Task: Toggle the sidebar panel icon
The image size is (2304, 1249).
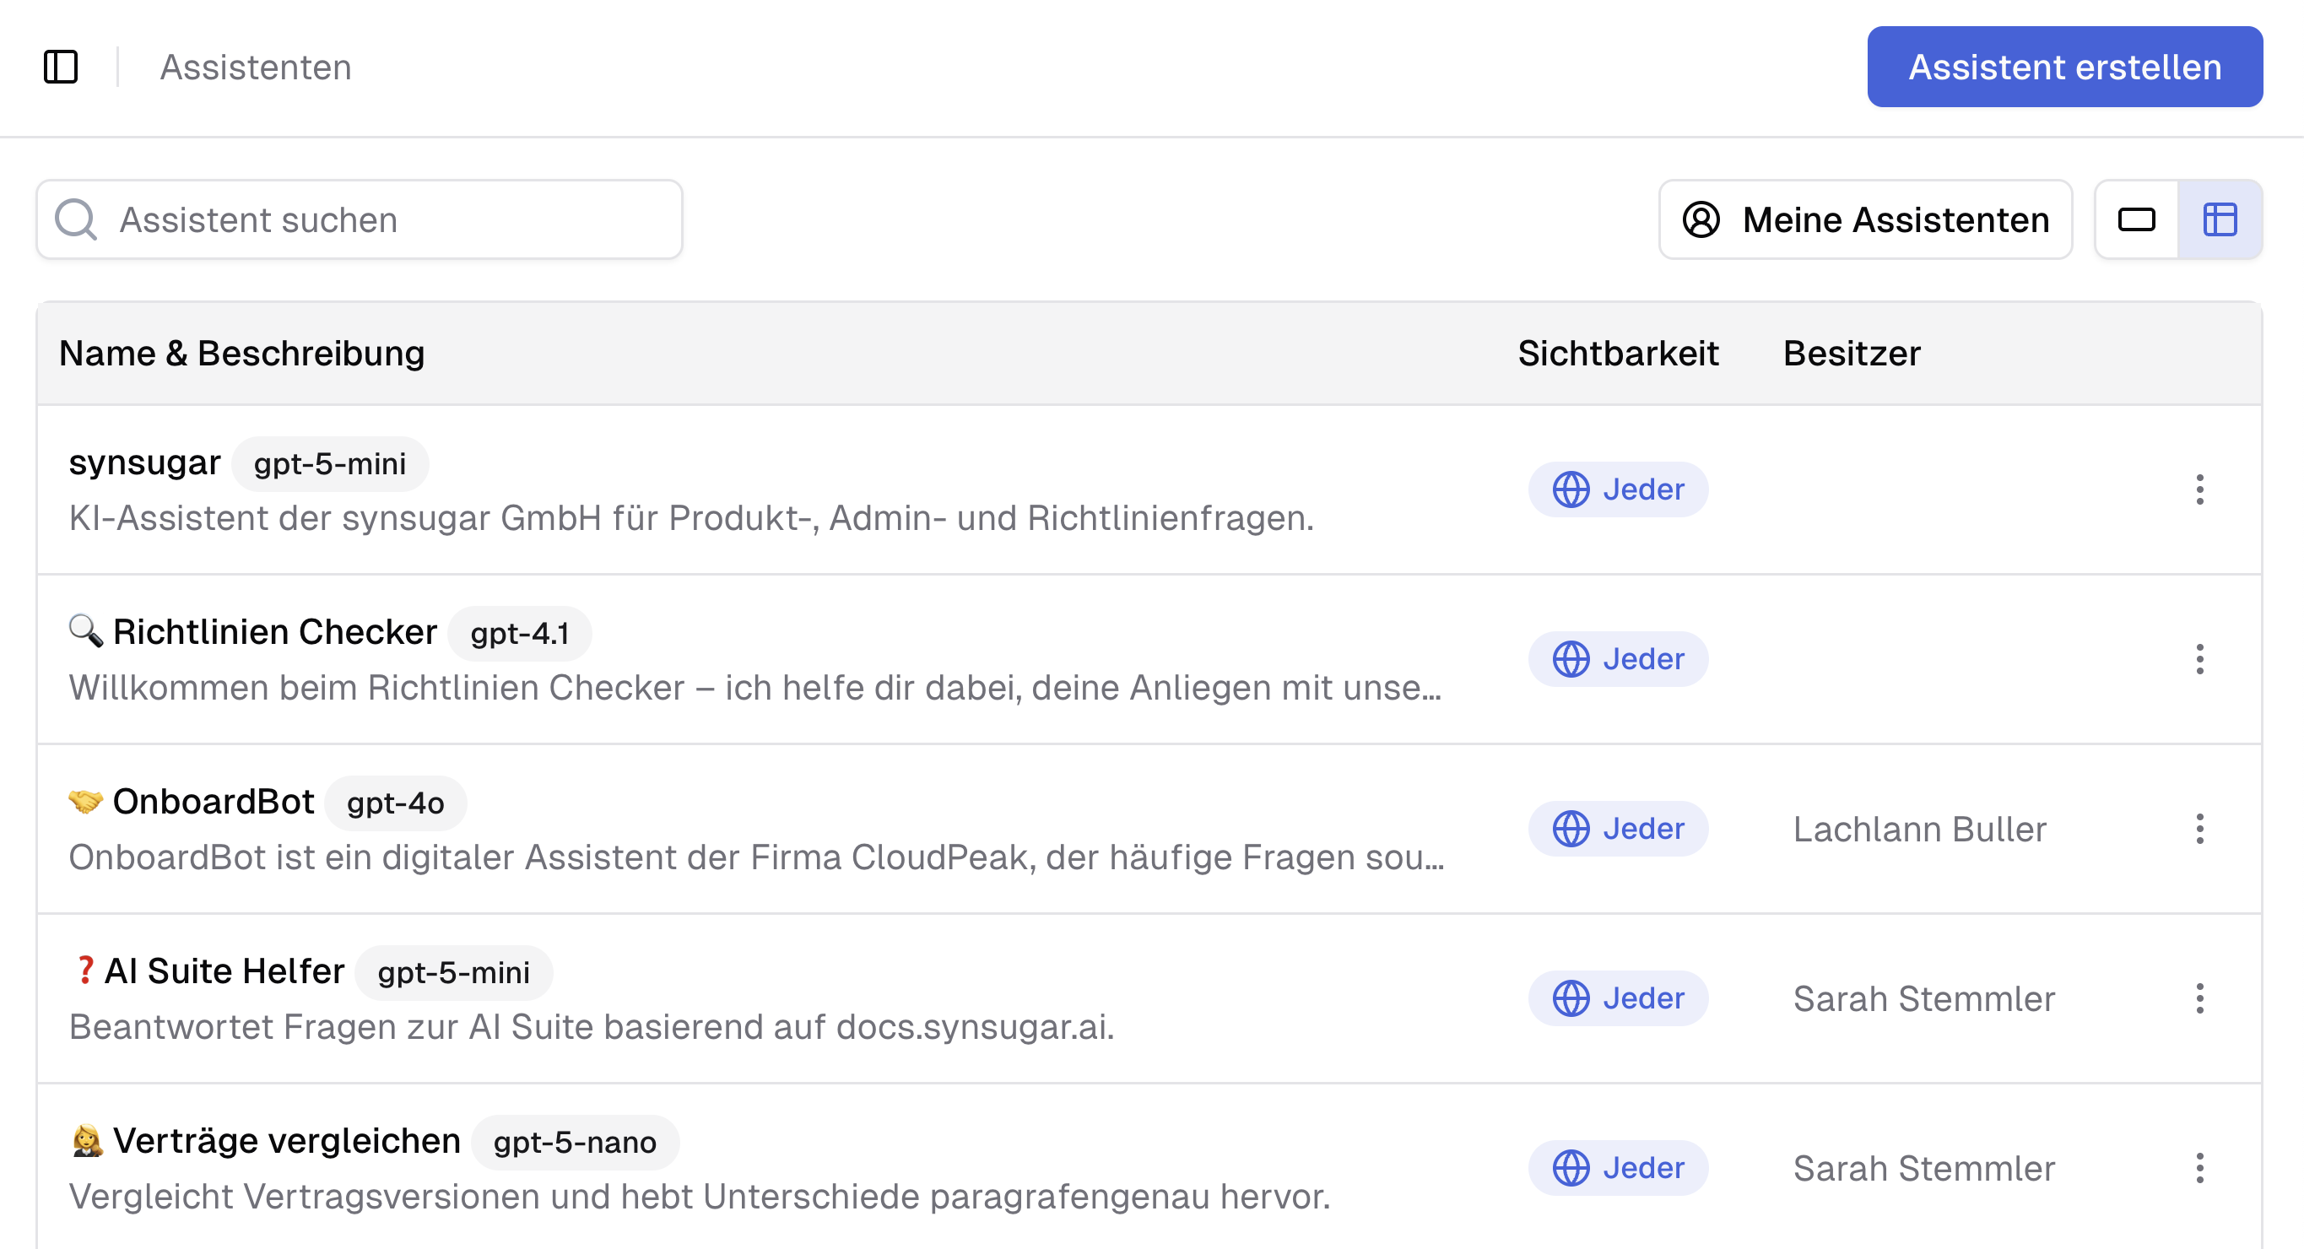Action: 61,66
